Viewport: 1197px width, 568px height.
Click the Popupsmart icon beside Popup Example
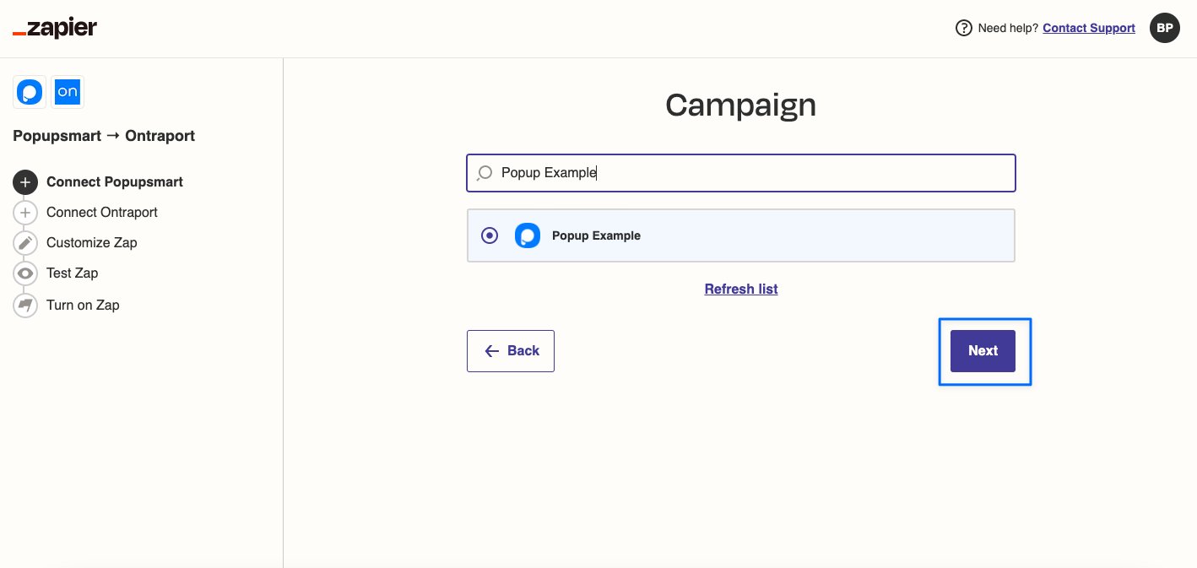click(528, 235)
